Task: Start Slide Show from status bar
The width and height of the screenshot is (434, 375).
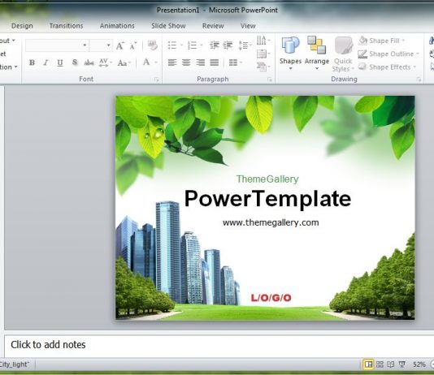Action: point(401,364)
